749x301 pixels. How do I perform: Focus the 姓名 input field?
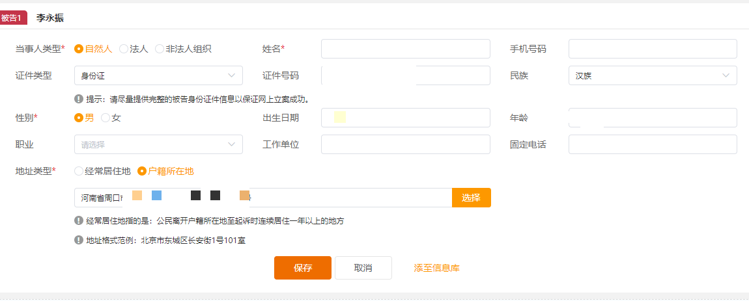pyautogui.click(x=406, y=49)
